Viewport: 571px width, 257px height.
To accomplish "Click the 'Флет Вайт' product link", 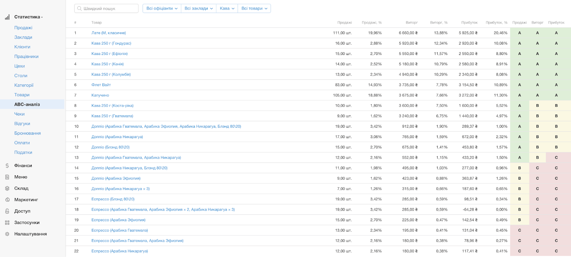I will [101, 85].
